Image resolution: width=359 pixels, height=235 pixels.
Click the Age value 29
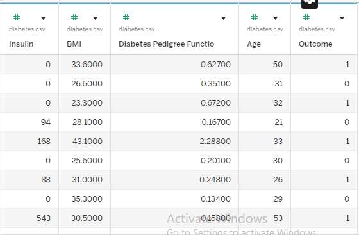(x=278, y=199)
